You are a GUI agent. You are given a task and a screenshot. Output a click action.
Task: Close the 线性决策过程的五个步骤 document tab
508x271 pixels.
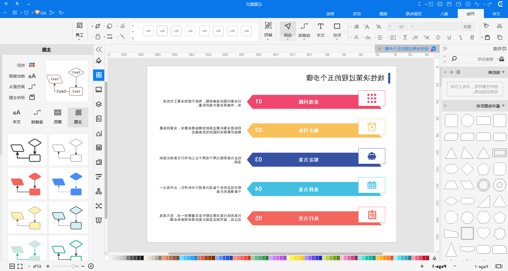click(x=380, y=49)
